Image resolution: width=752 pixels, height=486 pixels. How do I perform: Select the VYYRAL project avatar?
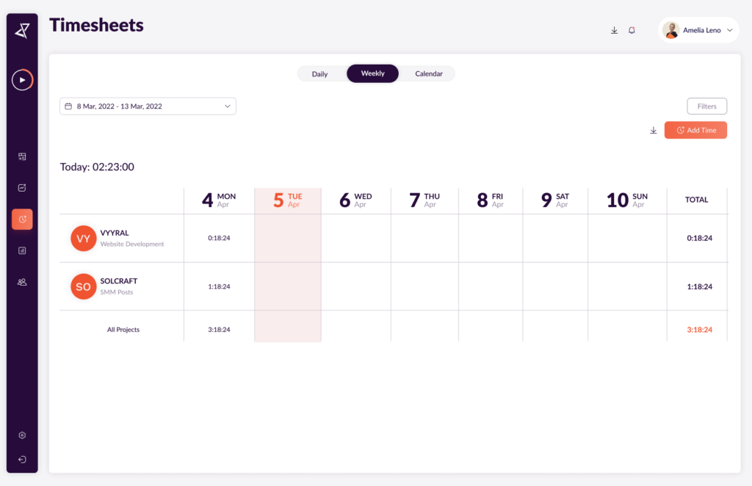pos(83,238)
